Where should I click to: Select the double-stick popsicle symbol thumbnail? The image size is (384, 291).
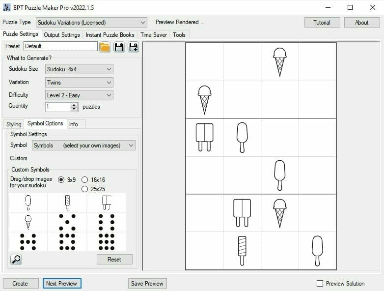pyautogui.click(x=106, y=203)
